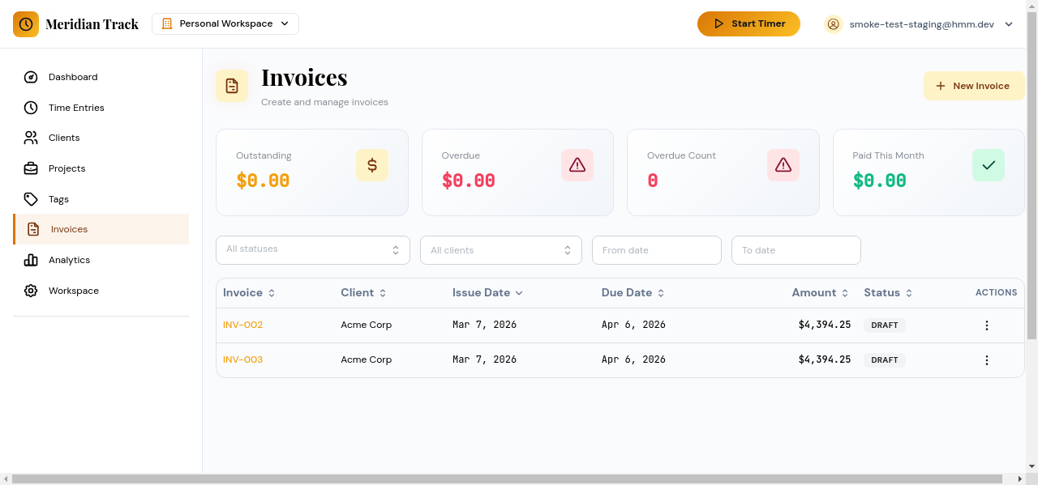
Task: Select Time Entries in the sidebar
Action: [76, 108]
